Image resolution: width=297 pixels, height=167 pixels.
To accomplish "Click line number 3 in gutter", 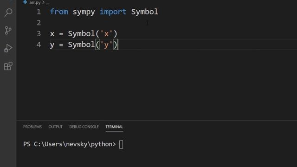I will [x=39, y=34].
